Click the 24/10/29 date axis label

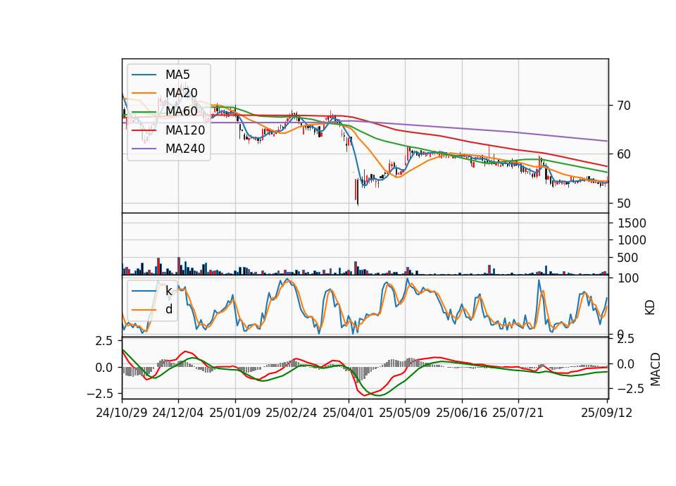click(x=122, y=413)
